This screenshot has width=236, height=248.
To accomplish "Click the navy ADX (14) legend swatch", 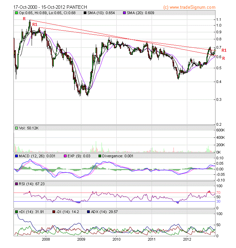I will pos(88,212).
